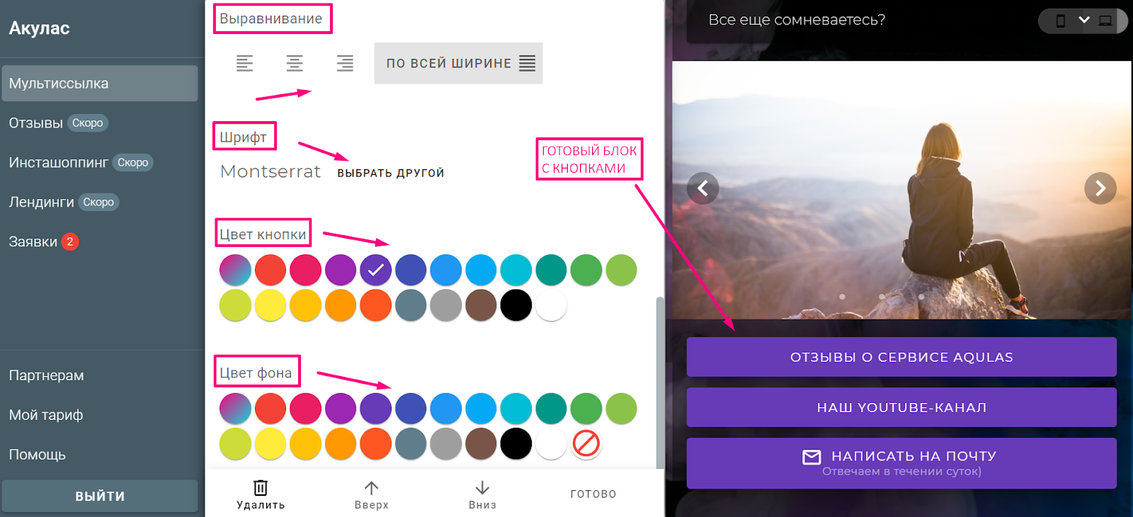Image resolution: width=1133 pixels, height=517 pixels.
Task: Open Мой тариф in the sidebar
Action: tap(45, 415)
